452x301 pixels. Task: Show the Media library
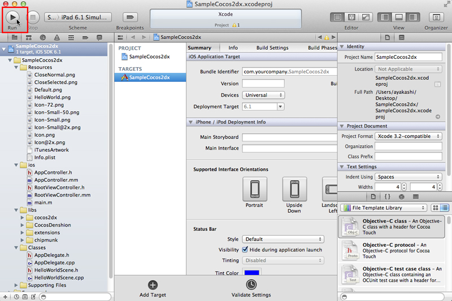(416, 197)
